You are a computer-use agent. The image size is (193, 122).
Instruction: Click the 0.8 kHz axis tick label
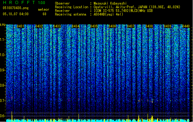[2, 85]
